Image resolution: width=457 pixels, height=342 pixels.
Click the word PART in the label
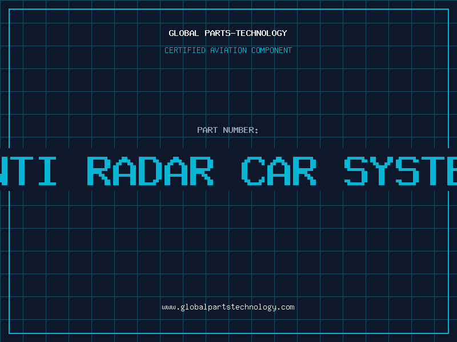coord(207,130)
